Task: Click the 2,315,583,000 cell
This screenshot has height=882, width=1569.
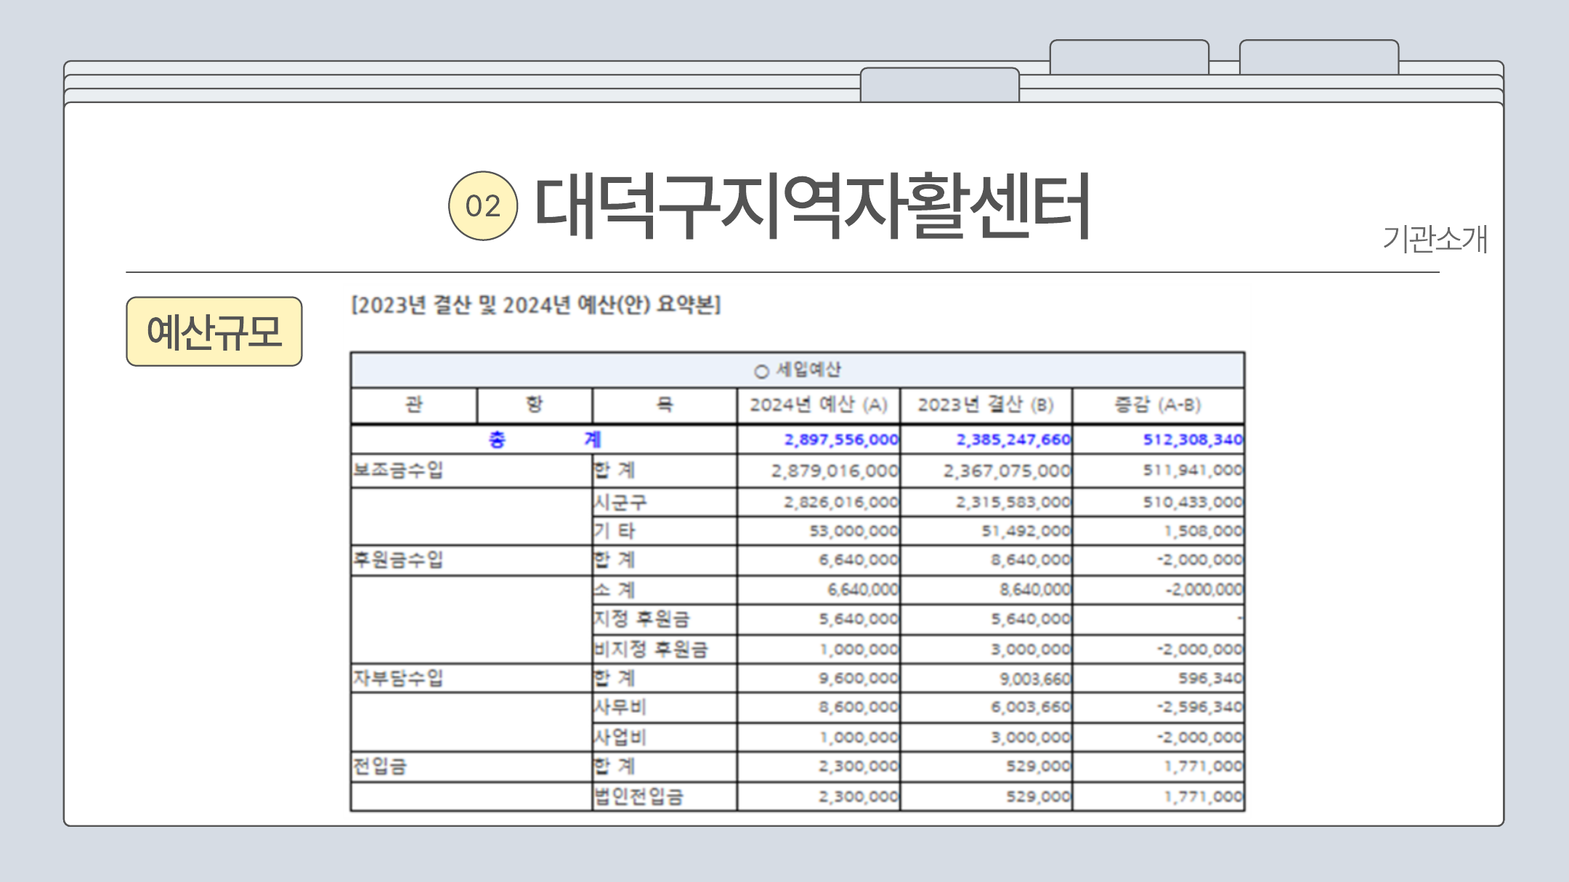Action: point(1013,502)
